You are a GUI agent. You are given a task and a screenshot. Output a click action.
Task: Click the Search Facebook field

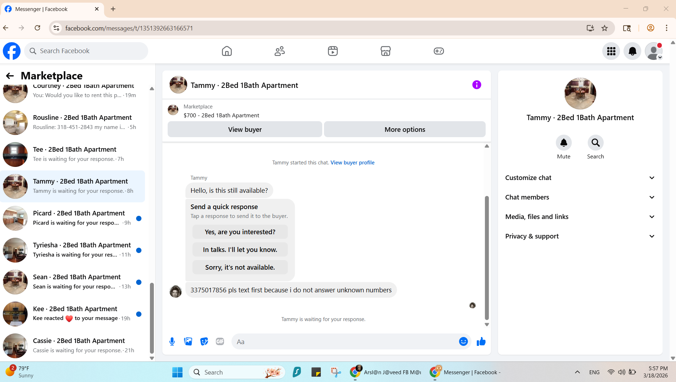coord(86,51)
